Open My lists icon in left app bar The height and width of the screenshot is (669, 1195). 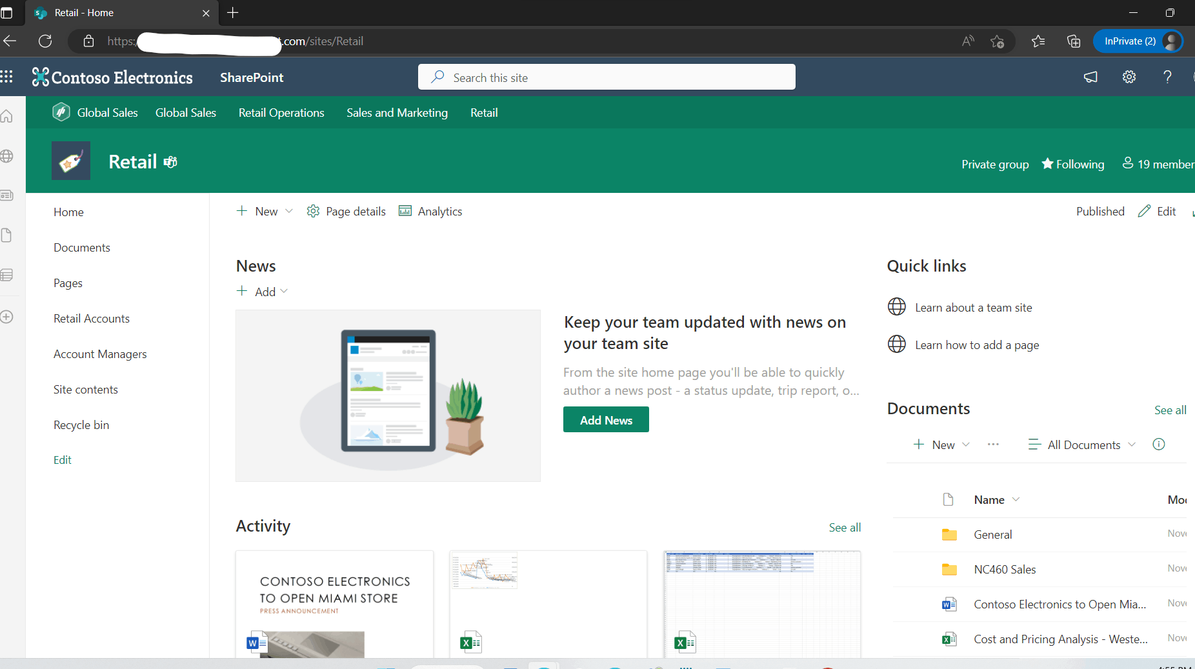point(6,275)
